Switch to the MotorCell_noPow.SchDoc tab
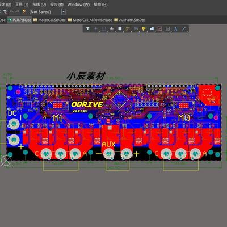Image resolution: width=227 pixels, height=227 pixels. pos(90,20)
